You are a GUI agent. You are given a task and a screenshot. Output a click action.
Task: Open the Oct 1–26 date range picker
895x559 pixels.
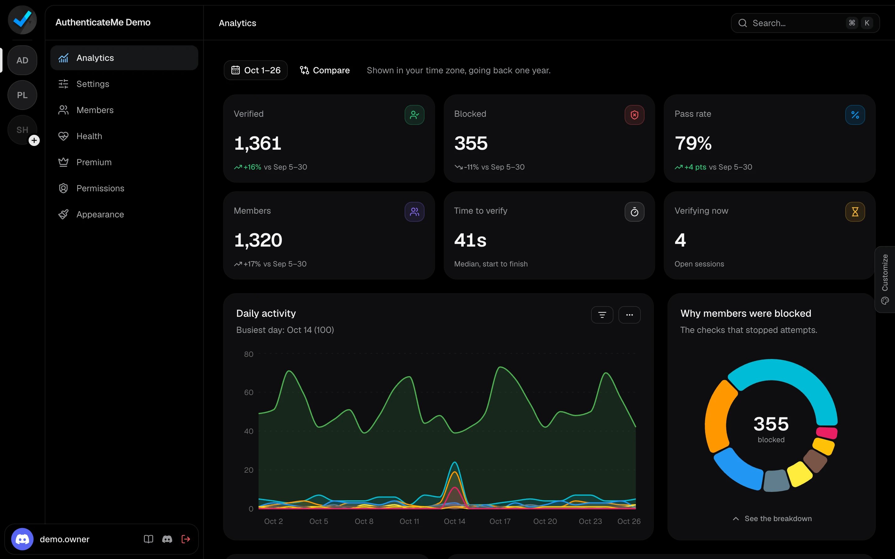tap(255, 70)
